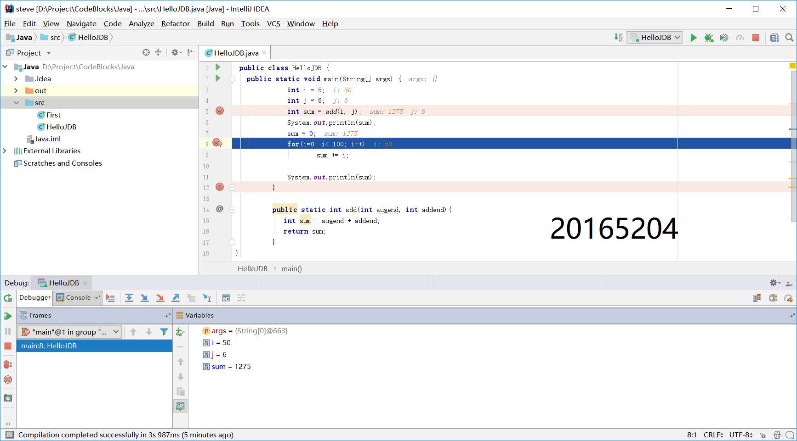Screen dimensions: 797x441
Task: Click the Debug HelloJDB bug icon
Action: [x=709, y=38]
